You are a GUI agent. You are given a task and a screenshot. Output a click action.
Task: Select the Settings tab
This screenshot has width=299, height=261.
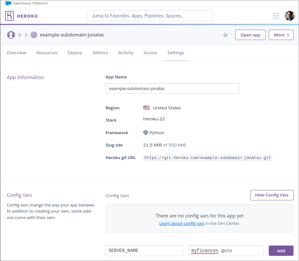(176, 53)
